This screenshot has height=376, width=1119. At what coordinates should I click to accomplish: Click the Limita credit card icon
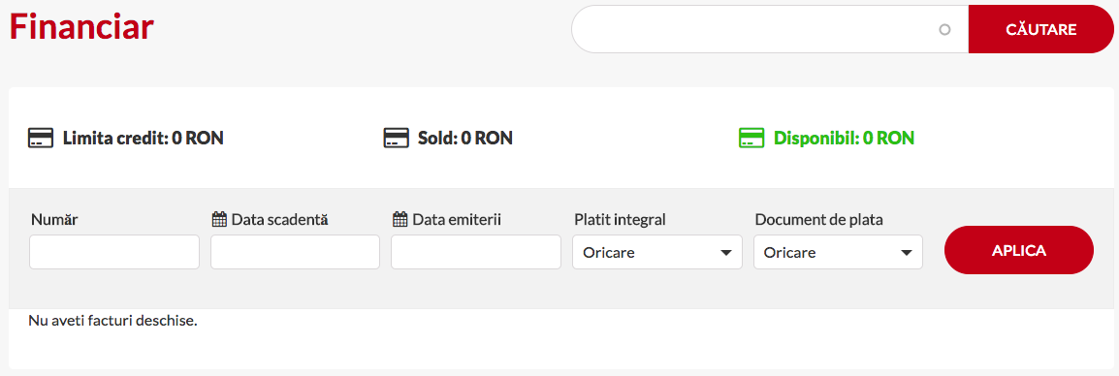pyautogui.click(x=41, y=138)
